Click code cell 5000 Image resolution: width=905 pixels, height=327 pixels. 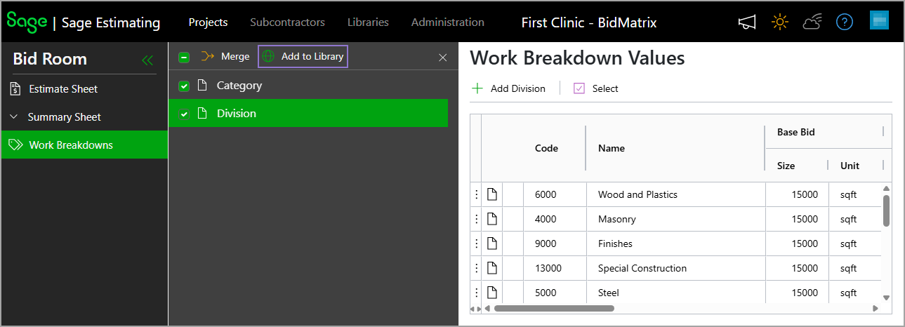click(x=555, y=292)
